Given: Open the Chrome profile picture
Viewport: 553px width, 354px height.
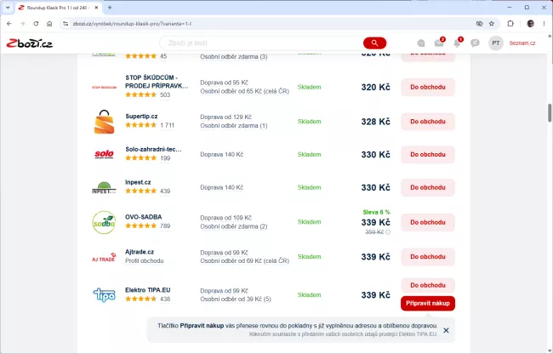Looking at the screenshot, I should pos(530,24).
